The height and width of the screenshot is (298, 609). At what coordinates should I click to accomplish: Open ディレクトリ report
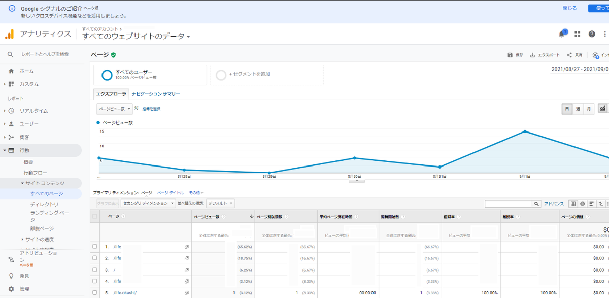tap(44, 205)
